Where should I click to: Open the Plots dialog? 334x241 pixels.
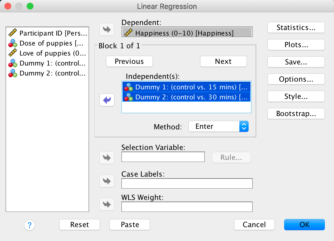[296, 45]
